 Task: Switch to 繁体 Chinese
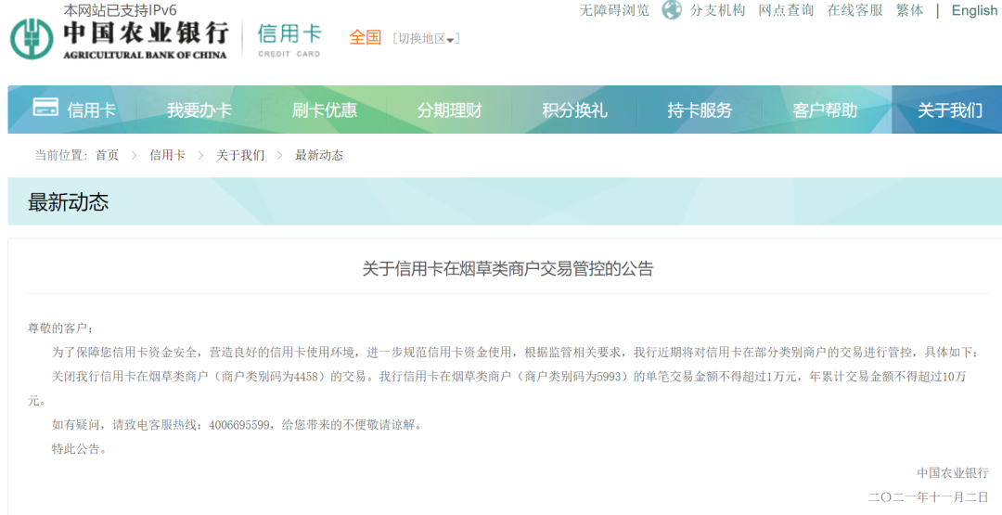click(x=909, y=10)
